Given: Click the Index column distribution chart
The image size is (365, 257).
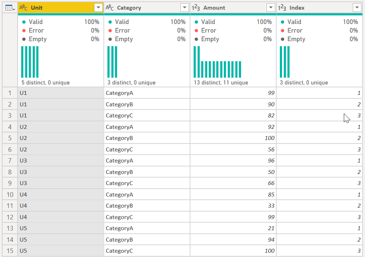Looking at the screenshot, I should coord(285,62).
